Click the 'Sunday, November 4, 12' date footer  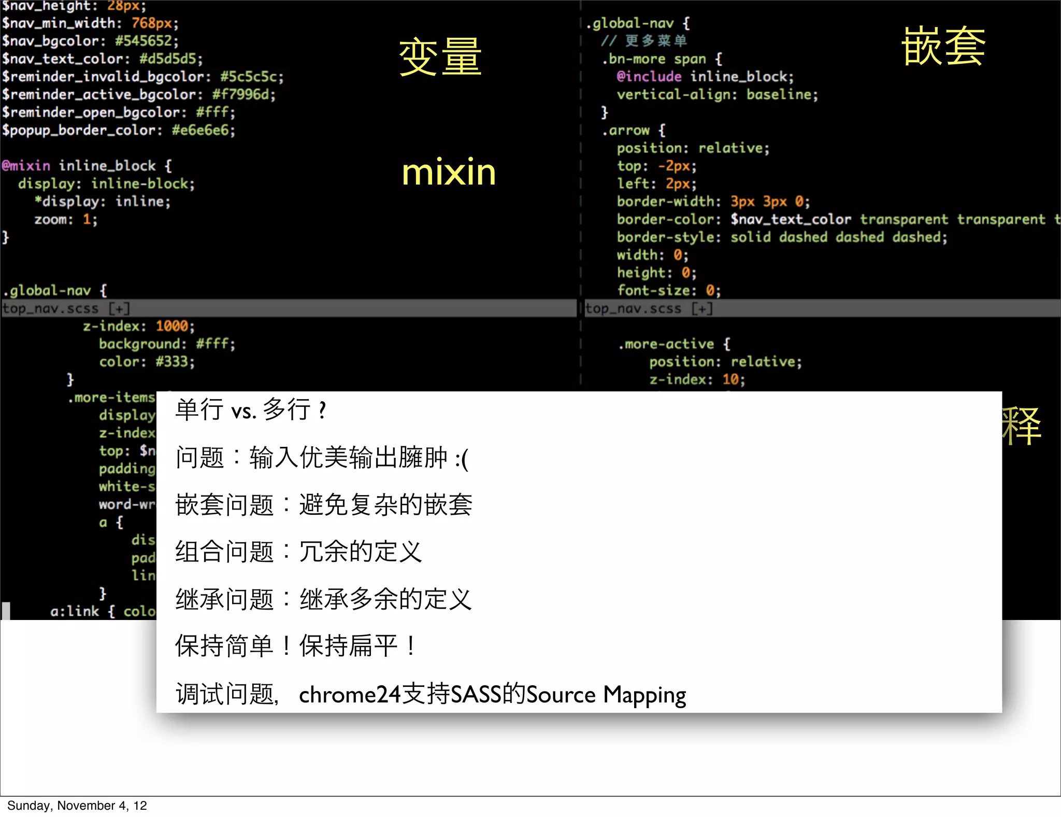click(77, 806)
